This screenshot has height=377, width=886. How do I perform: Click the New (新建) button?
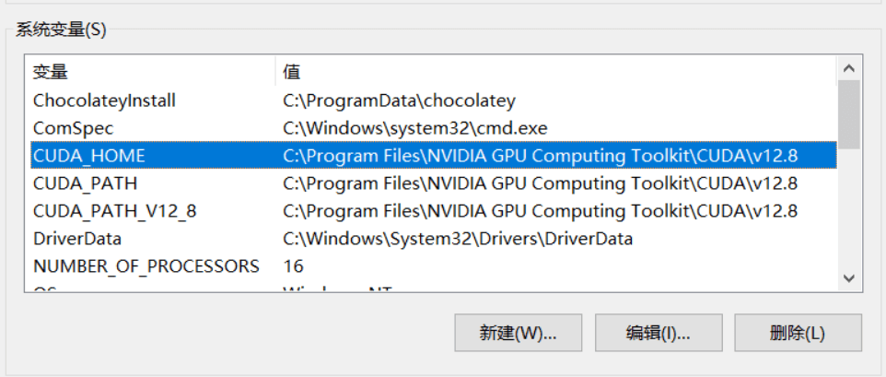click(x=518, y=333)
